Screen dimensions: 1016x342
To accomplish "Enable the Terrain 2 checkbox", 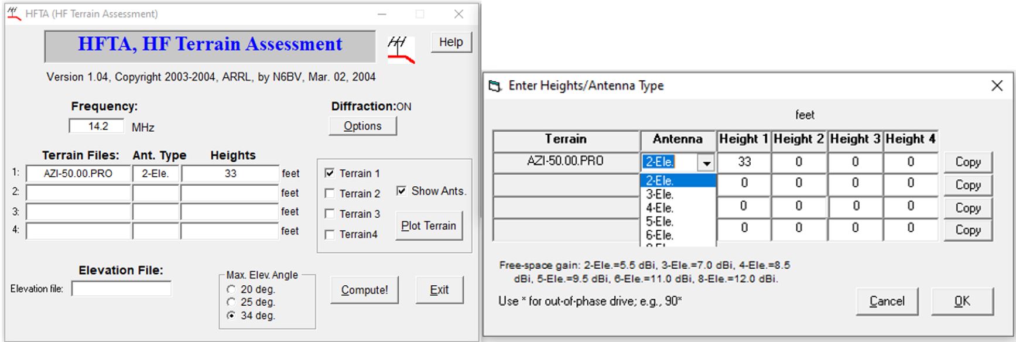I will pos(330,194).
